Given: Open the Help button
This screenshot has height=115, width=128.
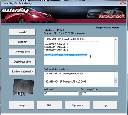Looking at the screenshot, I should pos(49,105).
